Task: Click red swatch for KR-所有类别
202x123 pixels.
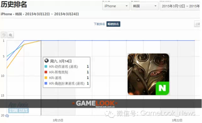Action: click(46, 72)
